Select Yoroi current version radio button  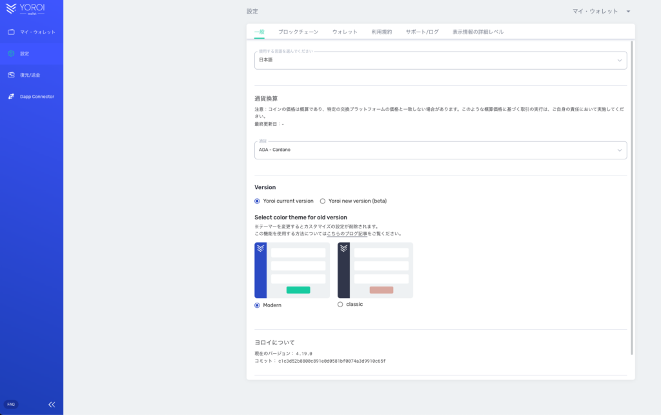pos(258,201)
